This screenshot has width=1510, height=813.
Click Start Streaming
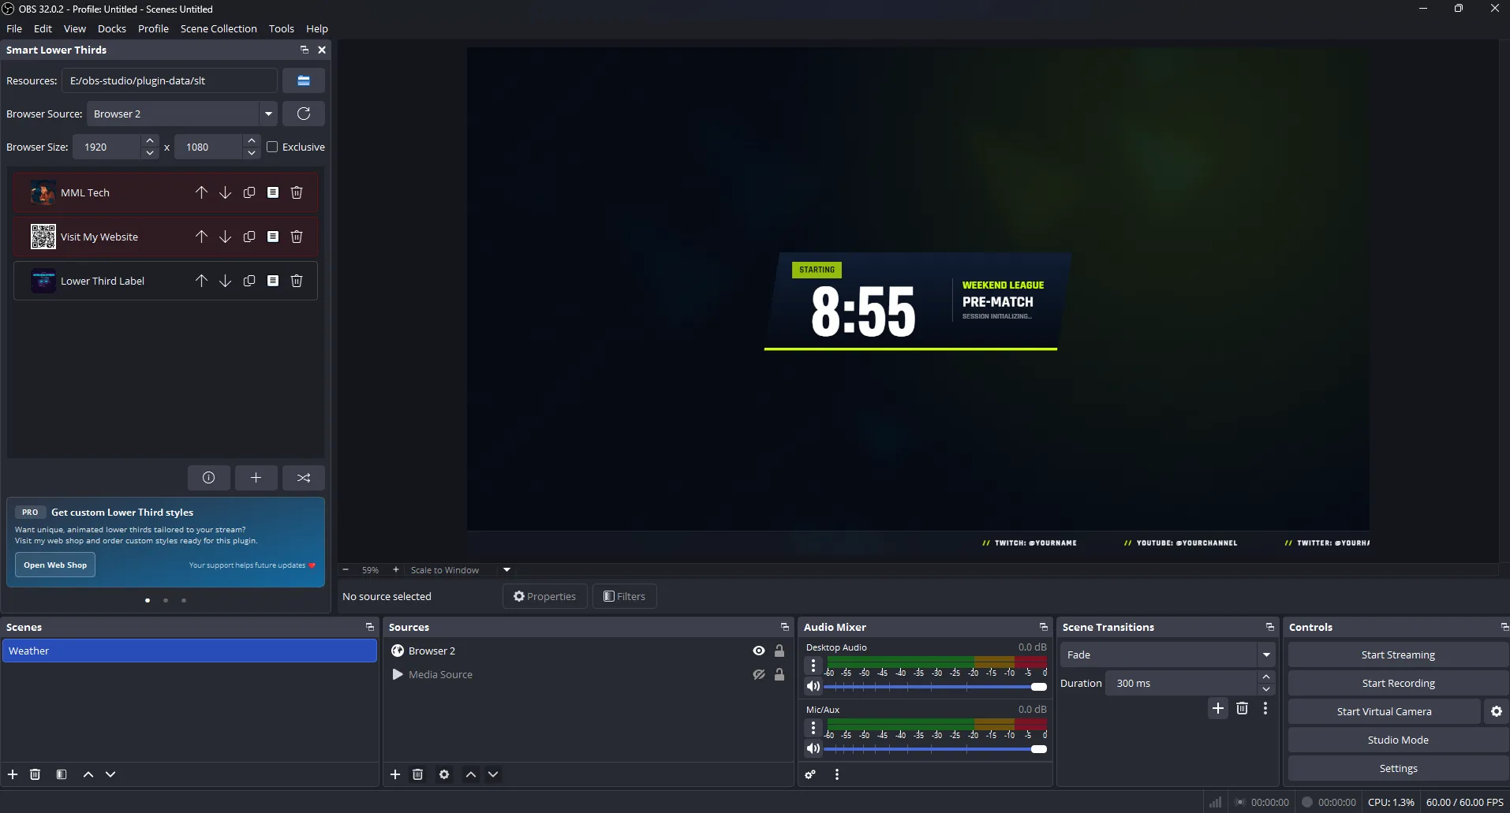(x=1397, y=654)
